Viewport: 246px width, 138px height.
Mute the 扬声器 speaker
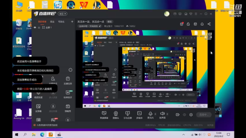162,115
